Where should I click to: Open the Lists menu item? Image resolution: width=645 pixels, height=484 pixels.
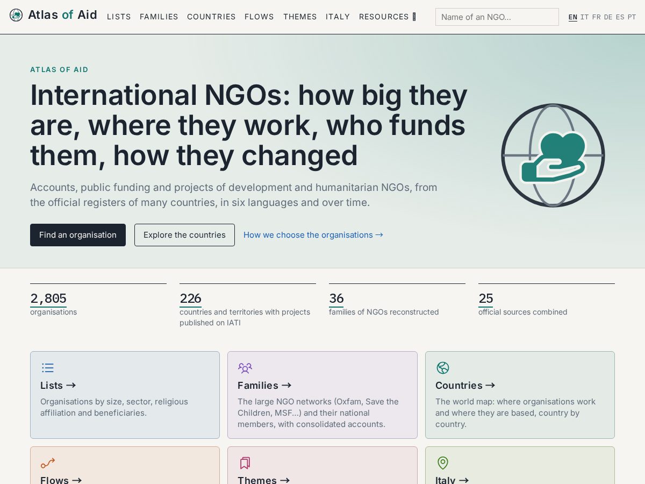click(119, 17)
